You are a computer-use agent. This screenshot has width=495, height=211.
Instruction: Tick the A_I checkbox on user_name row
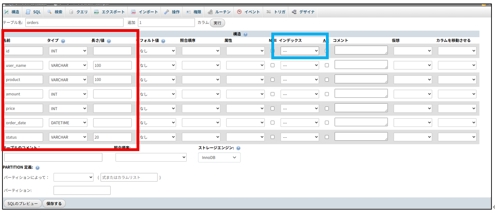[327, 65]
